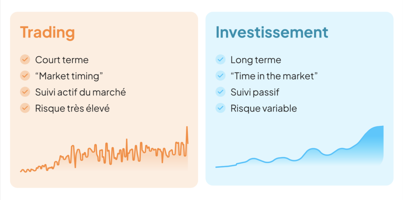Click the blue checkmark beside Suivi passif
Image resolution: width=403 pixels, height=200 pixels.
click(220, 92)
